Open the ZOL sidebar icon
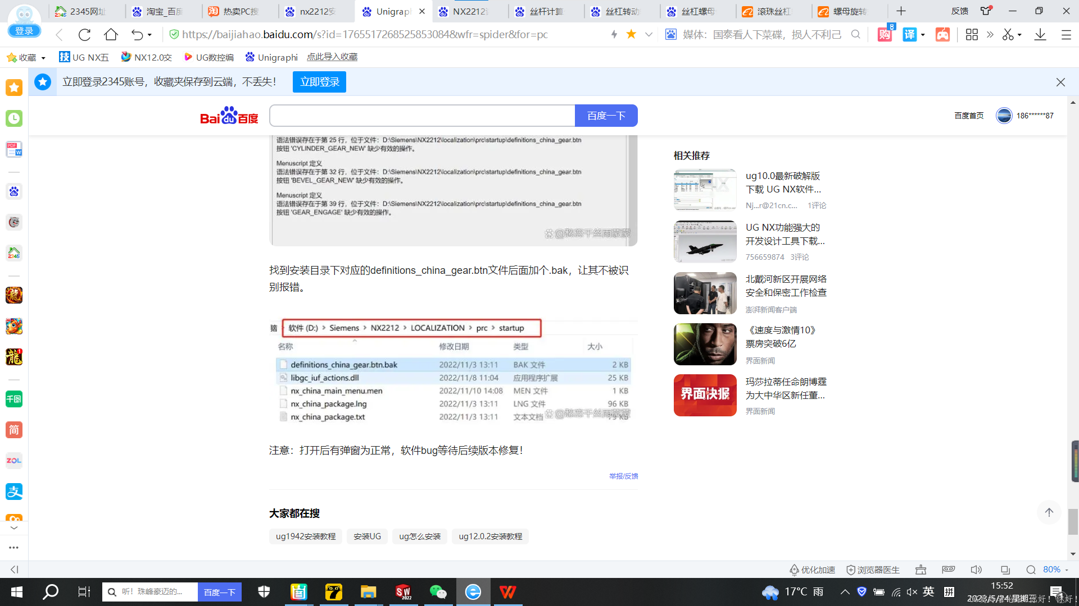1079x606 pixels. point(14,461)
